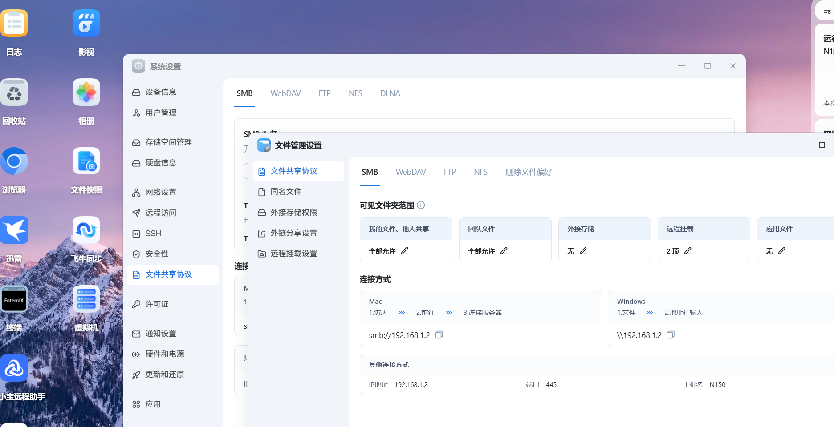Launch the 终端 FntermX terminal icon
Image resolution: width=834 pixels, height=427 pixels.
click(14, 299)
